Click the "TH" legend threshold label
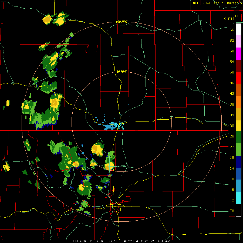The width and height of the screenshot is (243, 243). pos(232,211)
